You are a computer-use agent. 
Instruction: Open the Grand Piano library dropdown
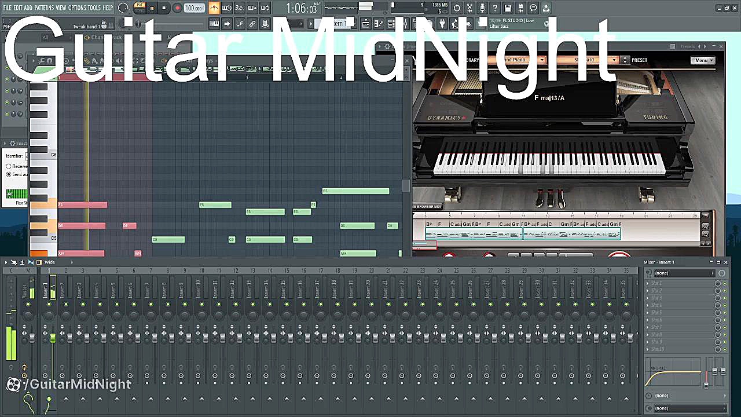click(x=516, y=60)
